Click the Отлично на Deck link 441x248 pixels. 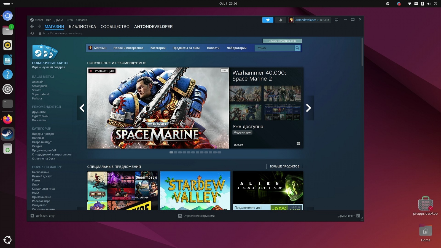44,159
